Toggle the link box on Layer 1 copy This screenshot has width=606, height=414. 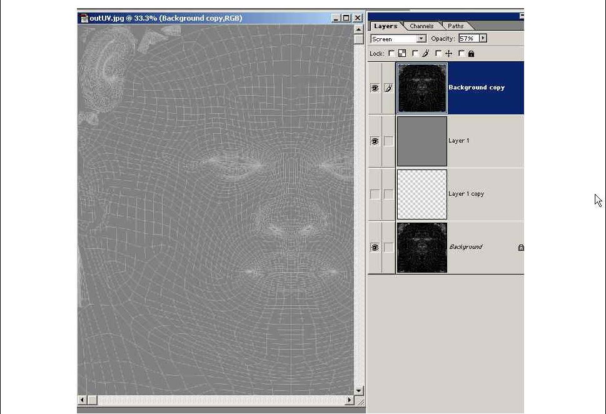click(388, 194)
